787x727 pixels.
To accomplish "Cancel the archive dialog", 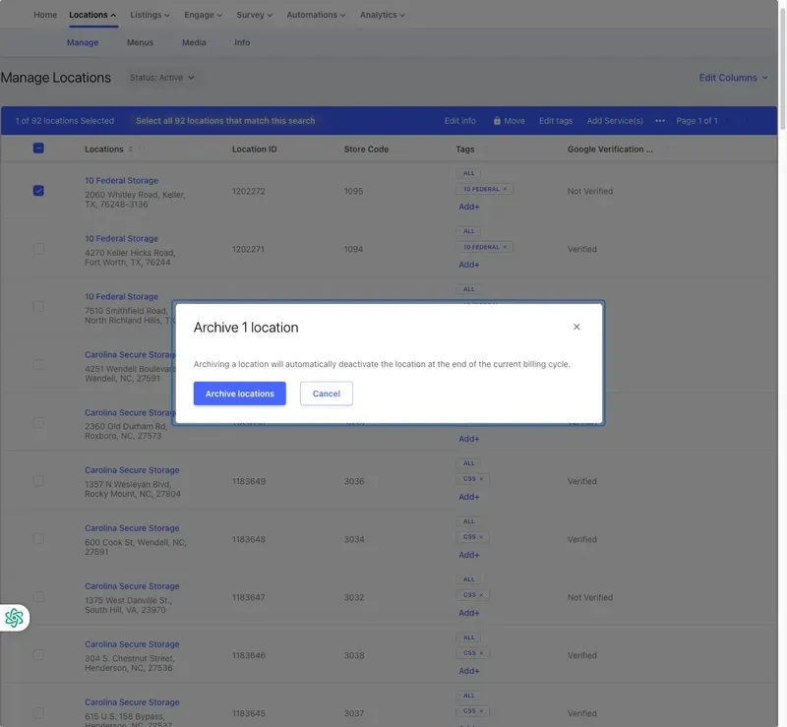I will pos(327,394).
